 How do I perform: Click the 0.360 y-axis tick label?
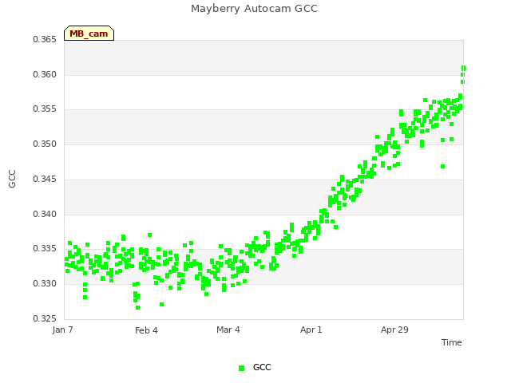[45, 74]
